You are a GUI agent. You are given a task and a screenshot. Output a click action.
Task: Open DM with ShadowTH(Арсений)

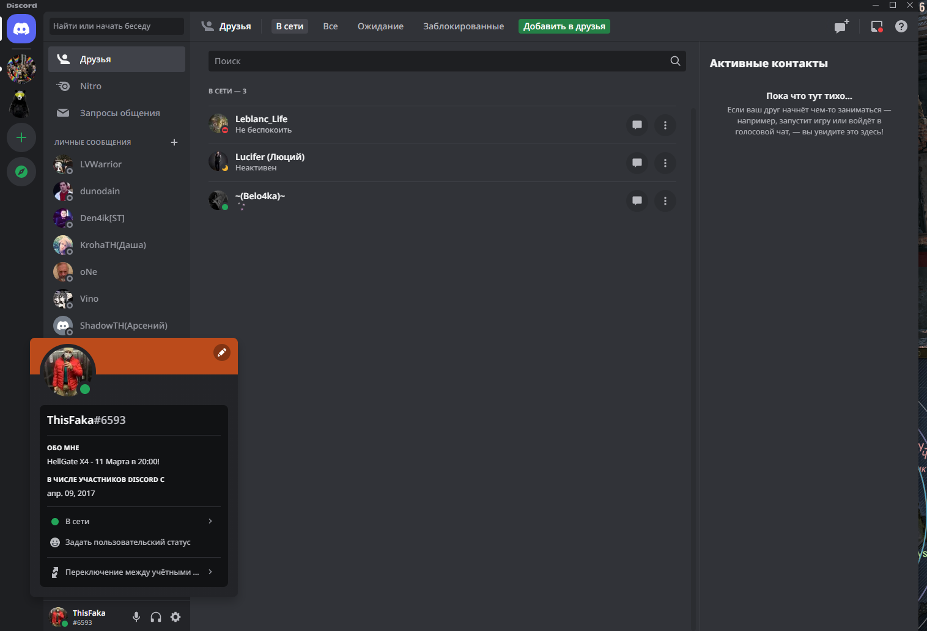point(117,326)
